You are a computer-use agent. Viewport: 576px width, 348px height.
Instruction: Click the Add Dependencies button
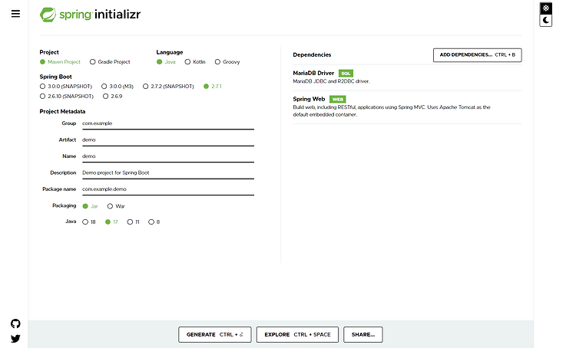tap(477, 55)
